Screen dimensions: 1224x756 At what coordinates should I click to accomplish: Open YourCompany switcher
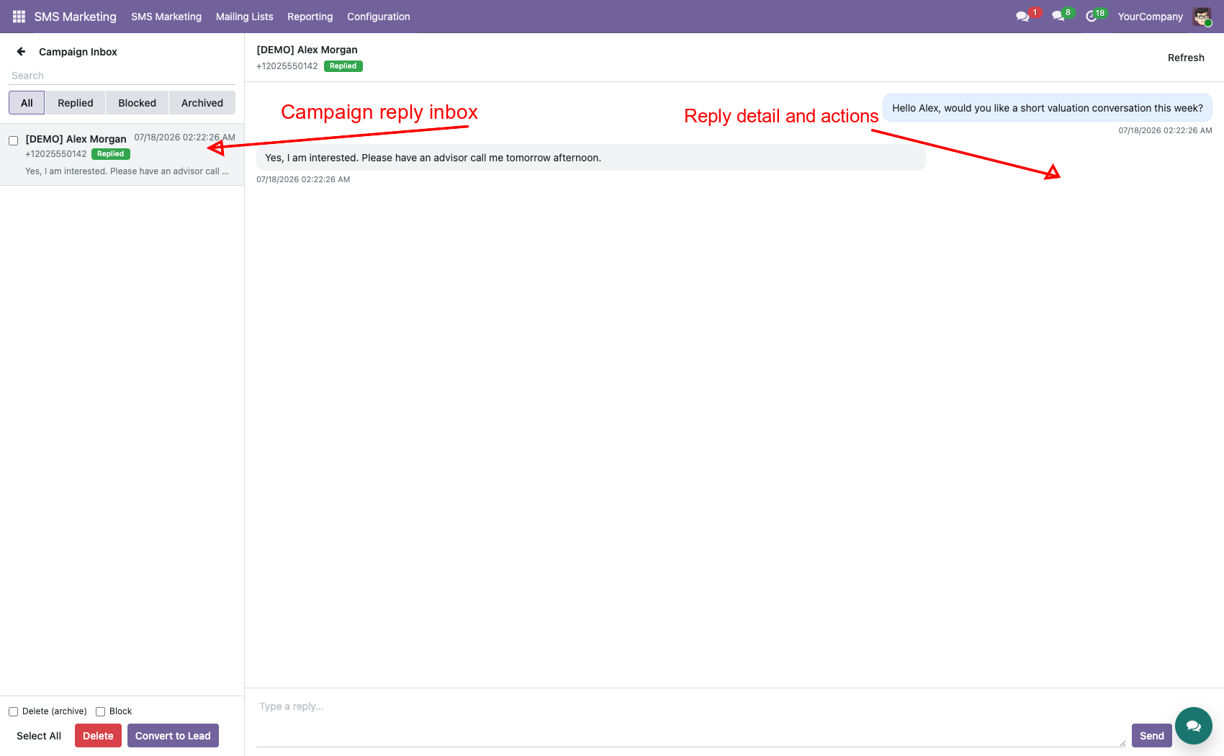[x=1150, y=17]
